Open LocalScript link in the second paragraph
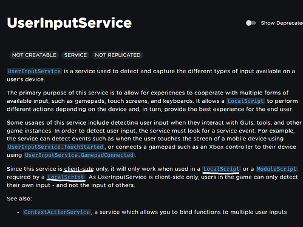Viewport: 303px width, 227px height. 246,101
